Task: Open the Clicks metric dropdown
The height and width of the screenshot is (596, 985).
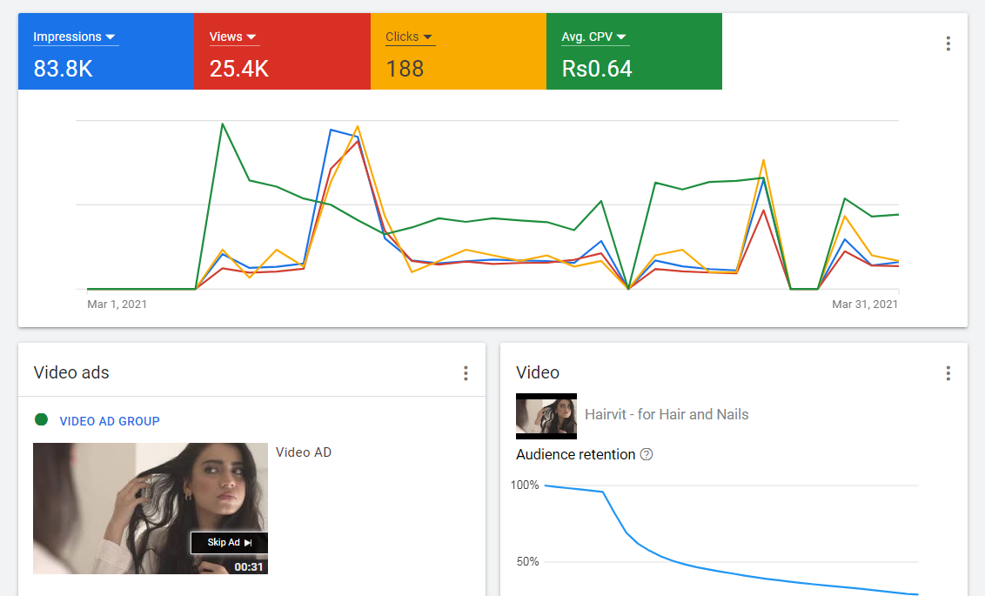Action: click(410, 37)
